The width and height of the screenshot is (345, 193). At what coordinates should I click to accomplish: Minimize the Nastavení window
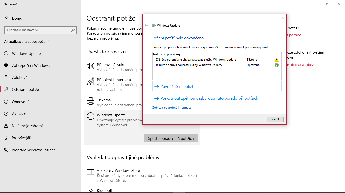316,4
